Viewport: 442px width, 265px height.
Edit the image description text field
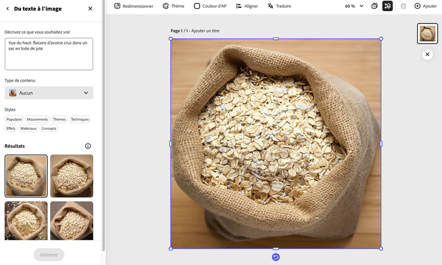pos(49,54)
